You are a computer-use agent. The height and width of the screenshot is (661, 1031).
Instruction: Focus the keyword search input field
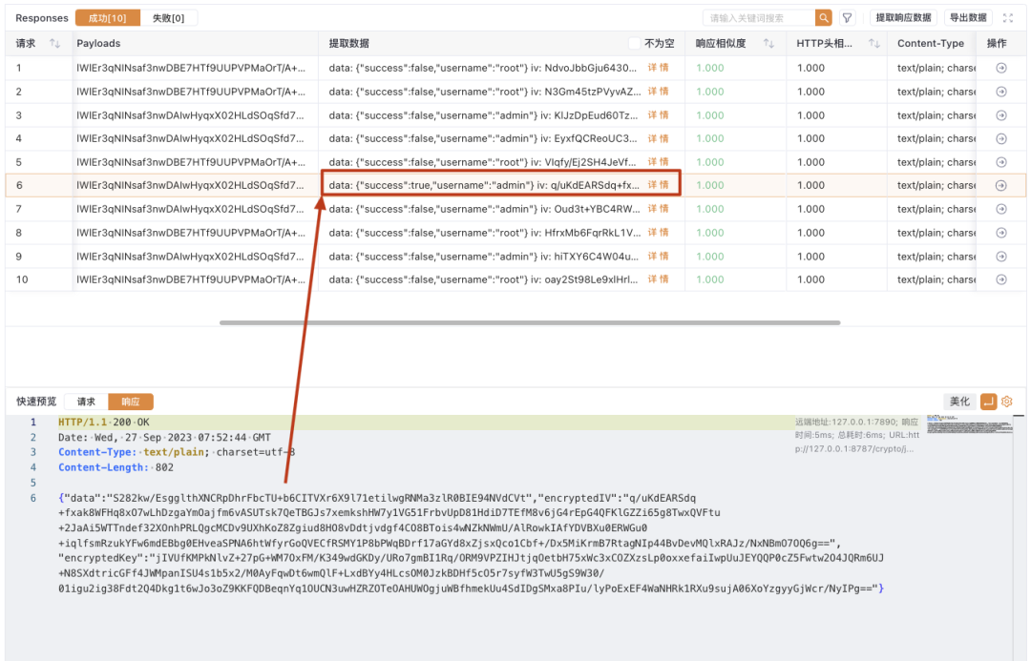759,18
